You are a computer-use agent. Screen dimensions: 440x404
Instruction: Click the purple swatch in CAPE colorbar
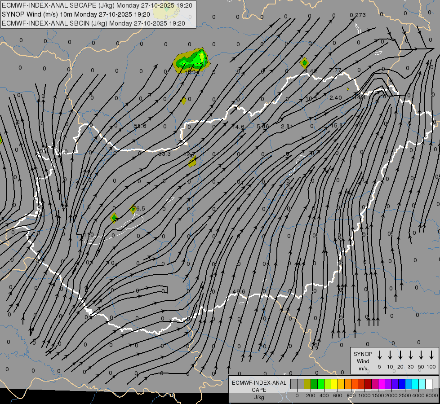coord(388,384)
